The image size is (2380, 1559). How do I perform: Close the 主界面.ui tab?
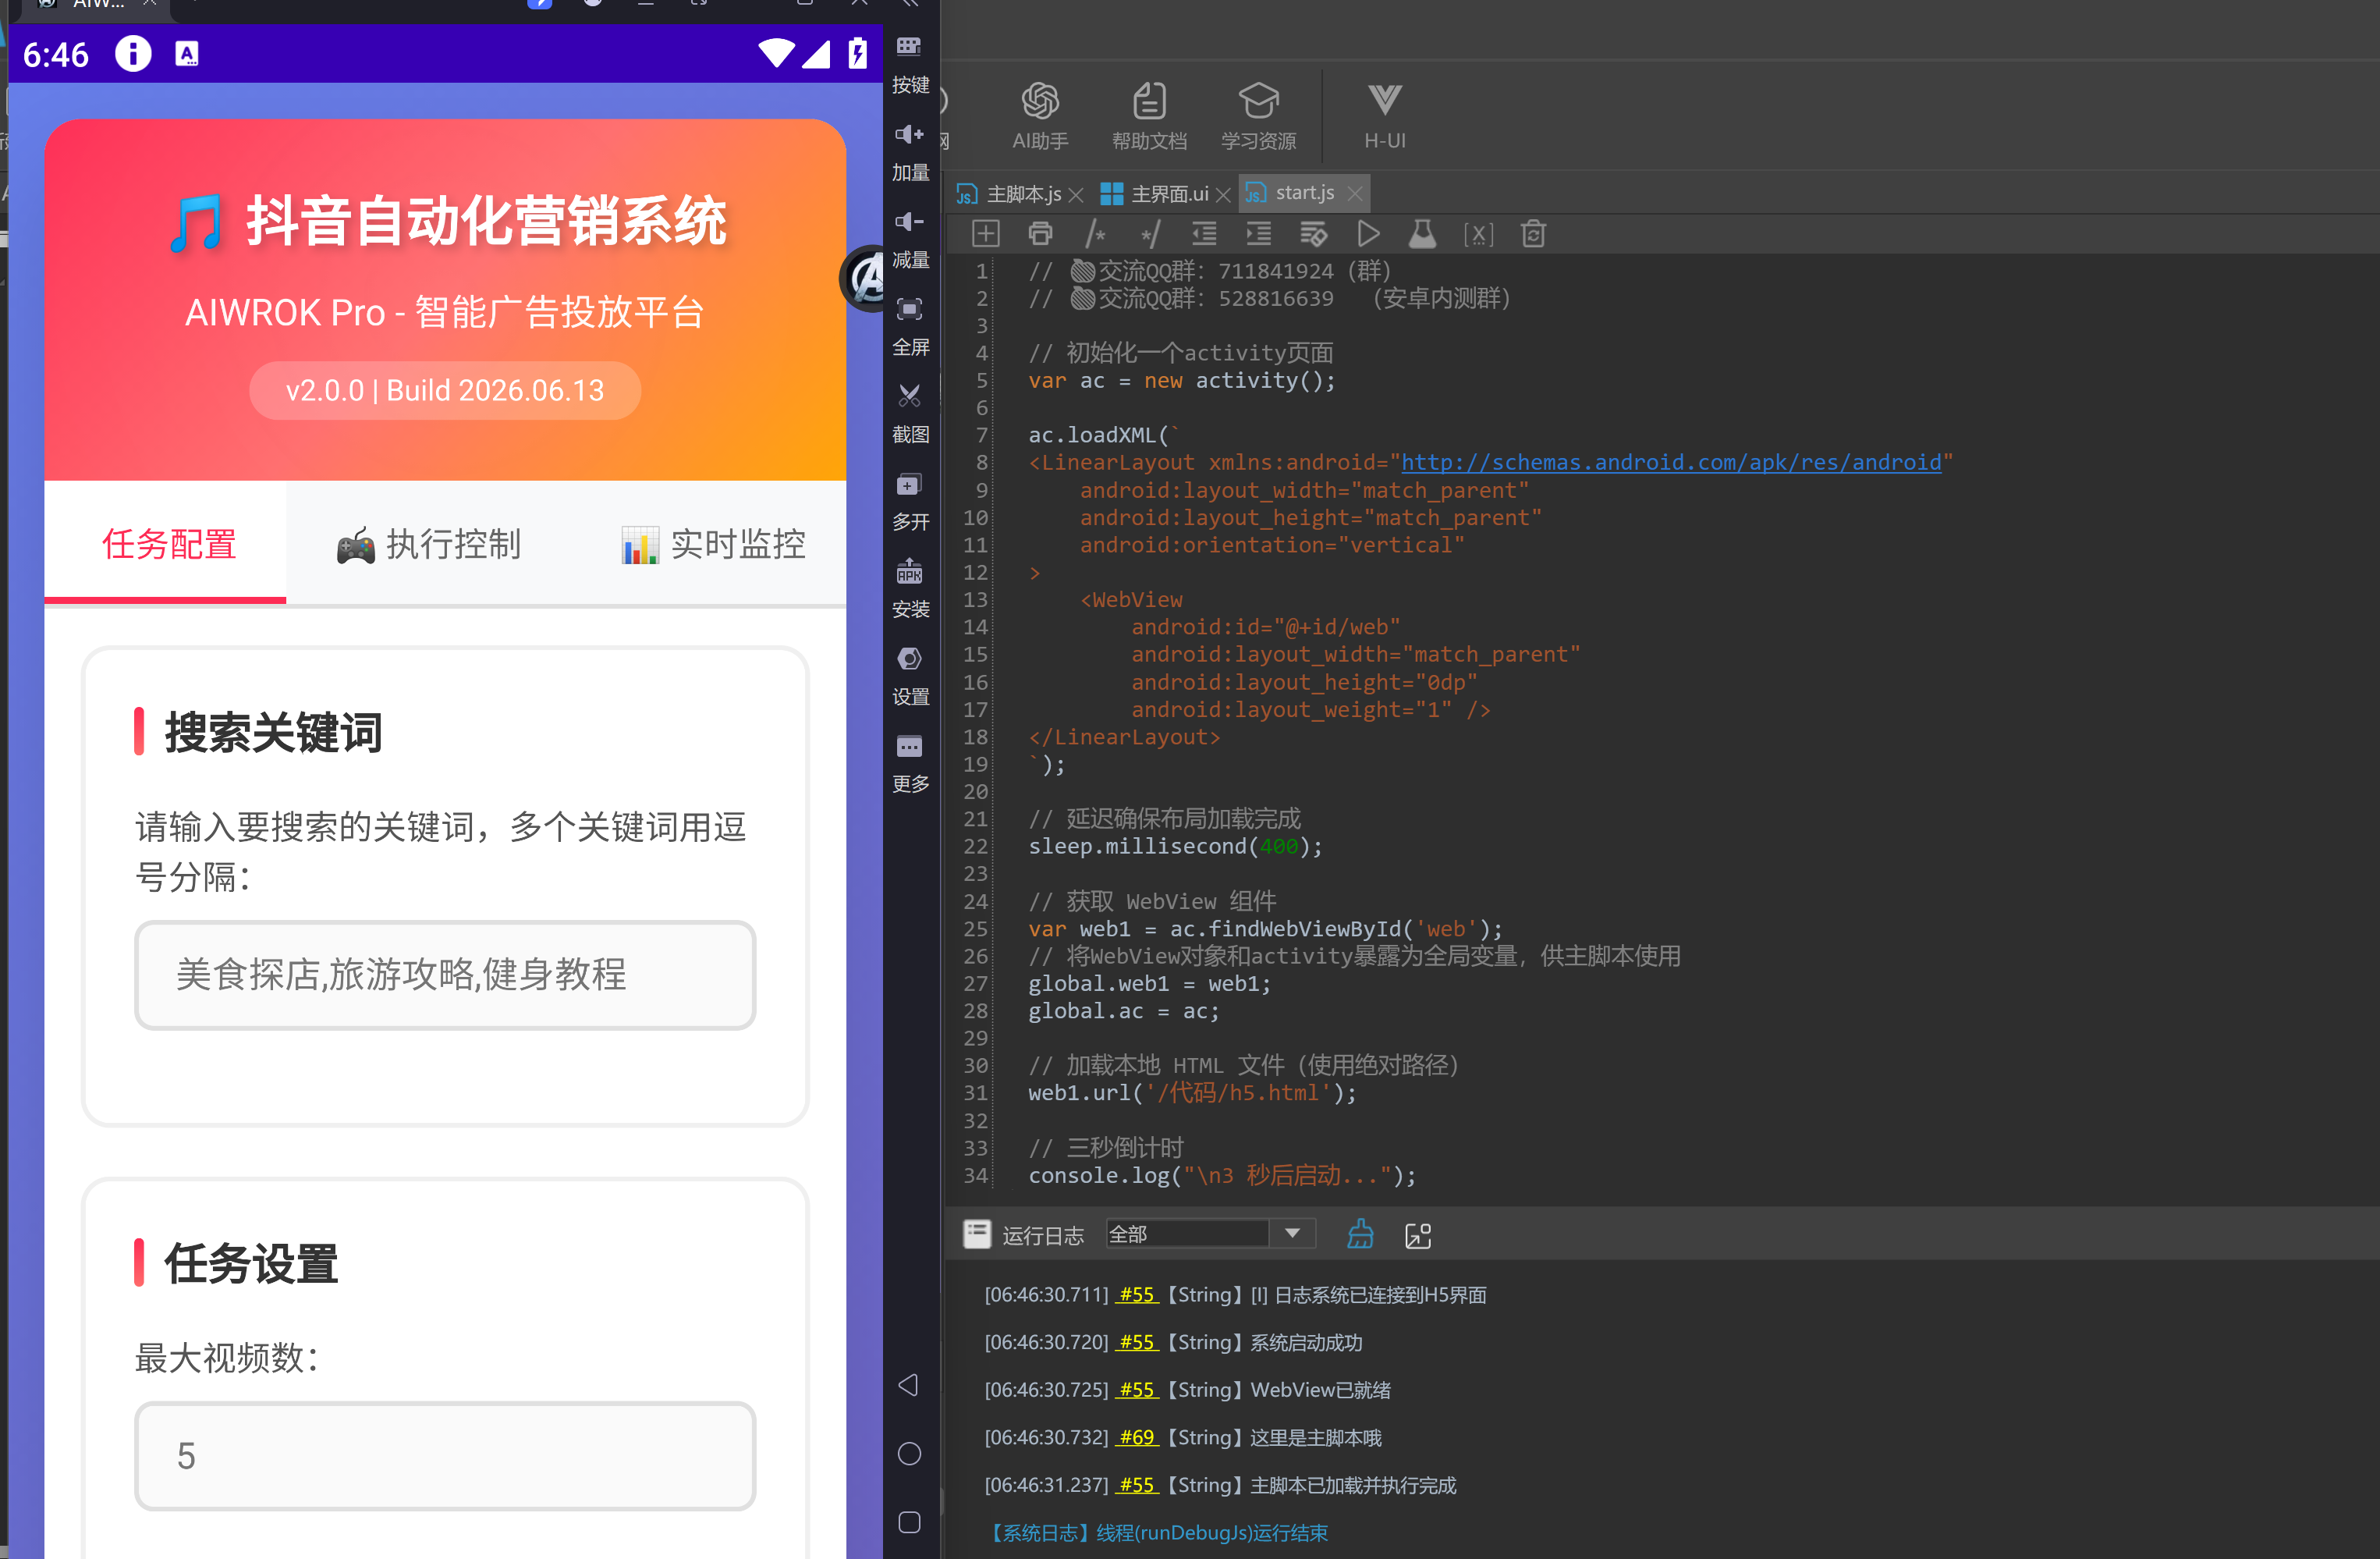coord(1222,194)
